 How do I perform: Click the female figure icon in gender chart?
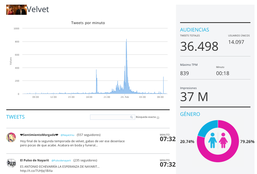click(x=223, y=141)
